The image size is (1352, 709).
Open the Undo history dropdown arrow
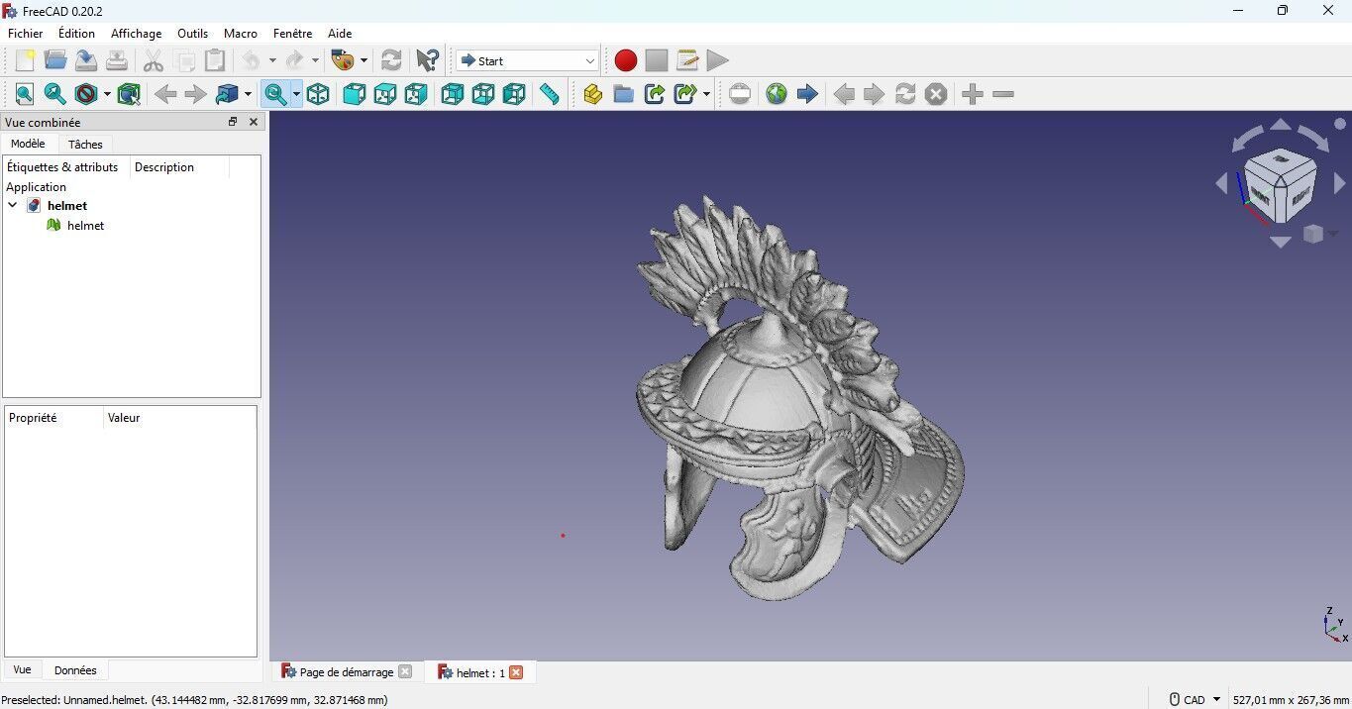pos(272,60)
